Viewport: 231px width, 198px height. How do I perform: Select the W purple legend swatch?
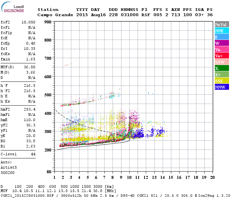click(222, 43)
